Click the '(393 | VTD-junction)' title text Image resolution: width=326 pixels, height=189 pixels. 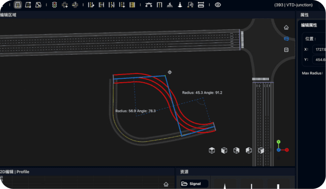point(294,5)
